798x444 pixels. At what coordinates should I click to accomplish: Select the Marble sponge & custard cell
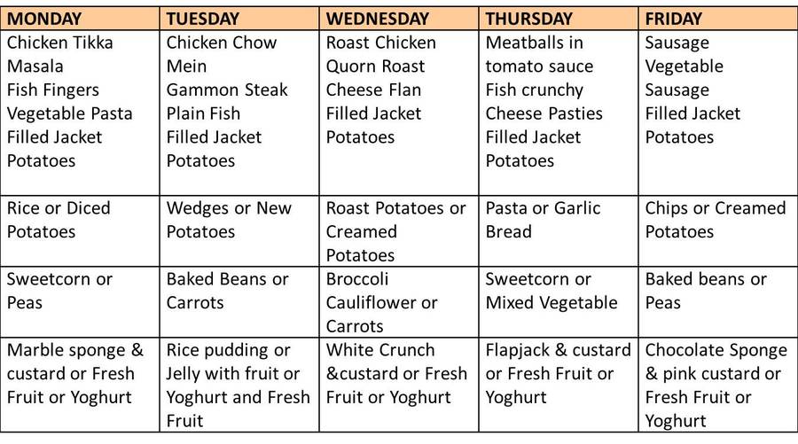click(x=80, y=385)
